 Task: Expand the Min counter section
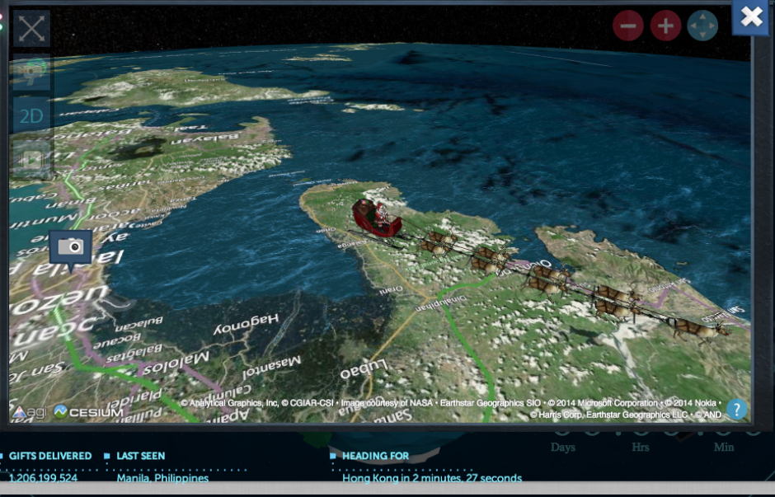(723, 448)
